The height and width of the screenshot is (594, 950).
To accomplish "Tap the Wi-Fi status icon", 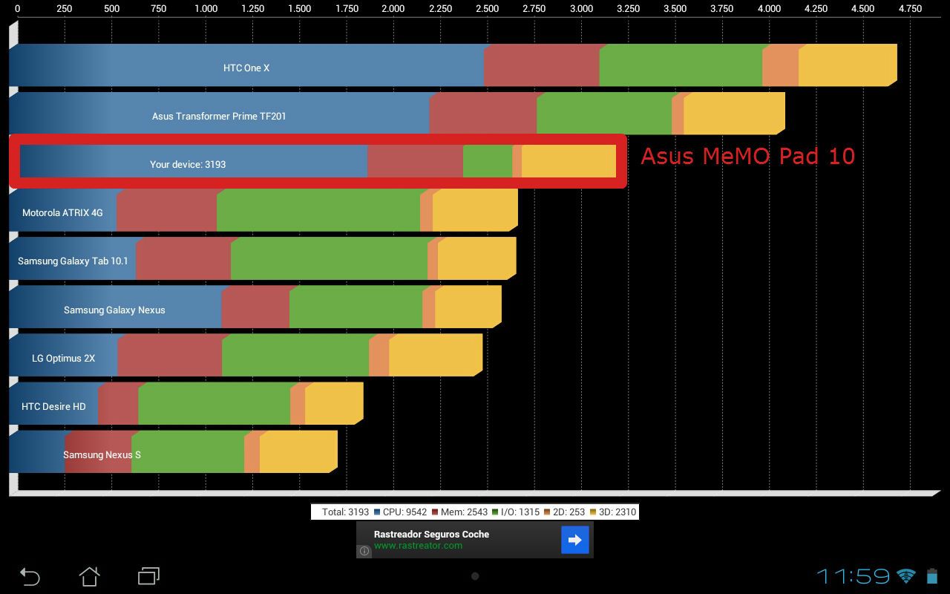I will 906,576.
